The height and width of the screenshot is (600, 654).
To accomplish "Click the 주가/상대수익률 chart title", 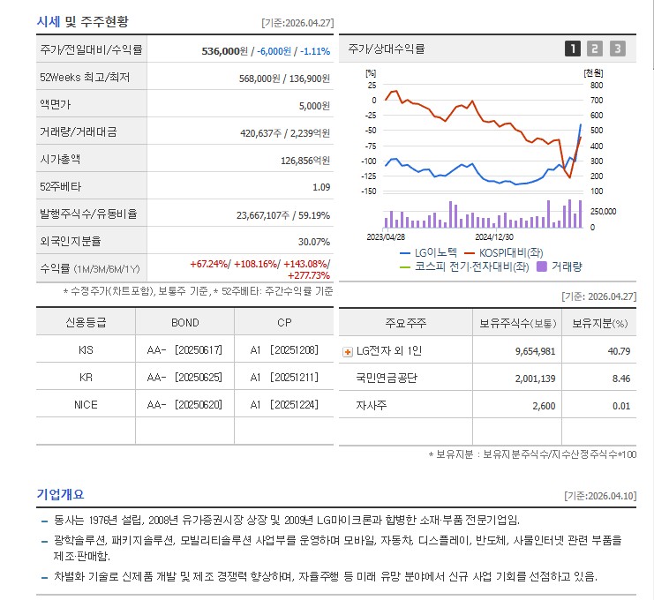I will (x=387, y=49).
